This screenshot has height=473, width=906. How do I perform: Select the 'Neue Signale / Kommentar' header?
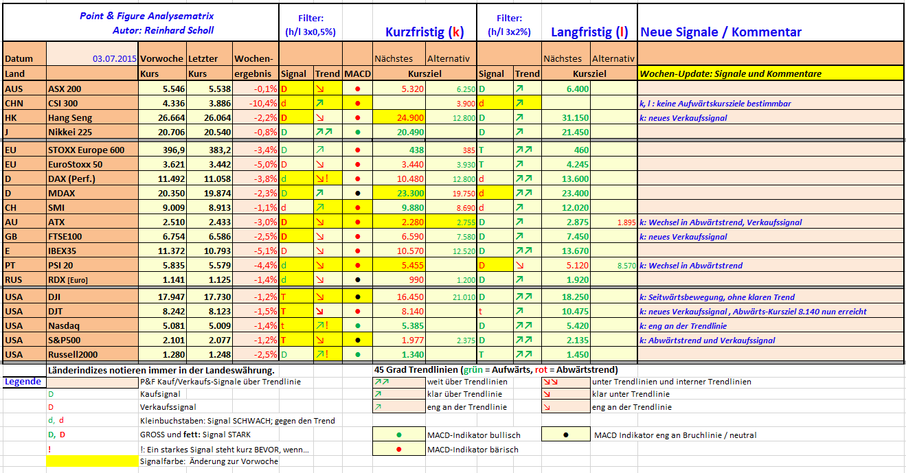721,32
